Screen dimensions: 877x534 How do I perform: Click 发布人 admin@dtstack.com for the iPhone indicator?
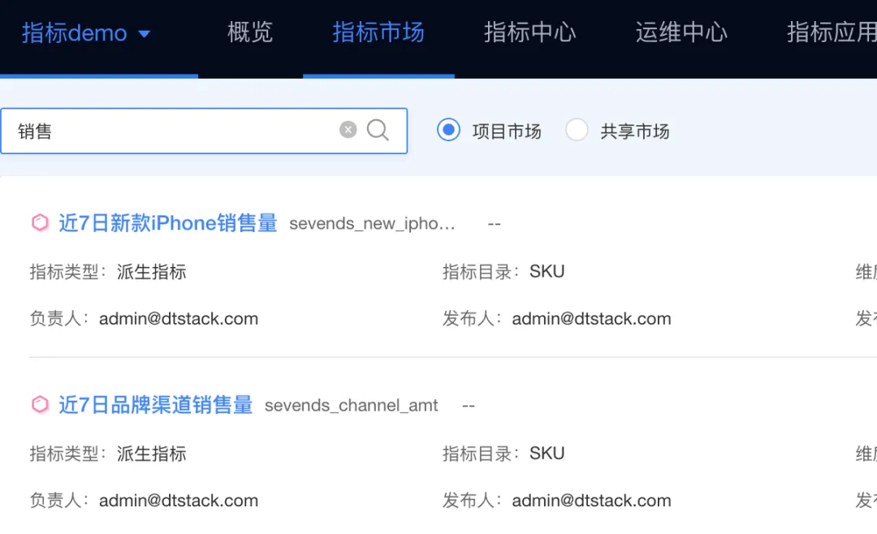point(591,319)
